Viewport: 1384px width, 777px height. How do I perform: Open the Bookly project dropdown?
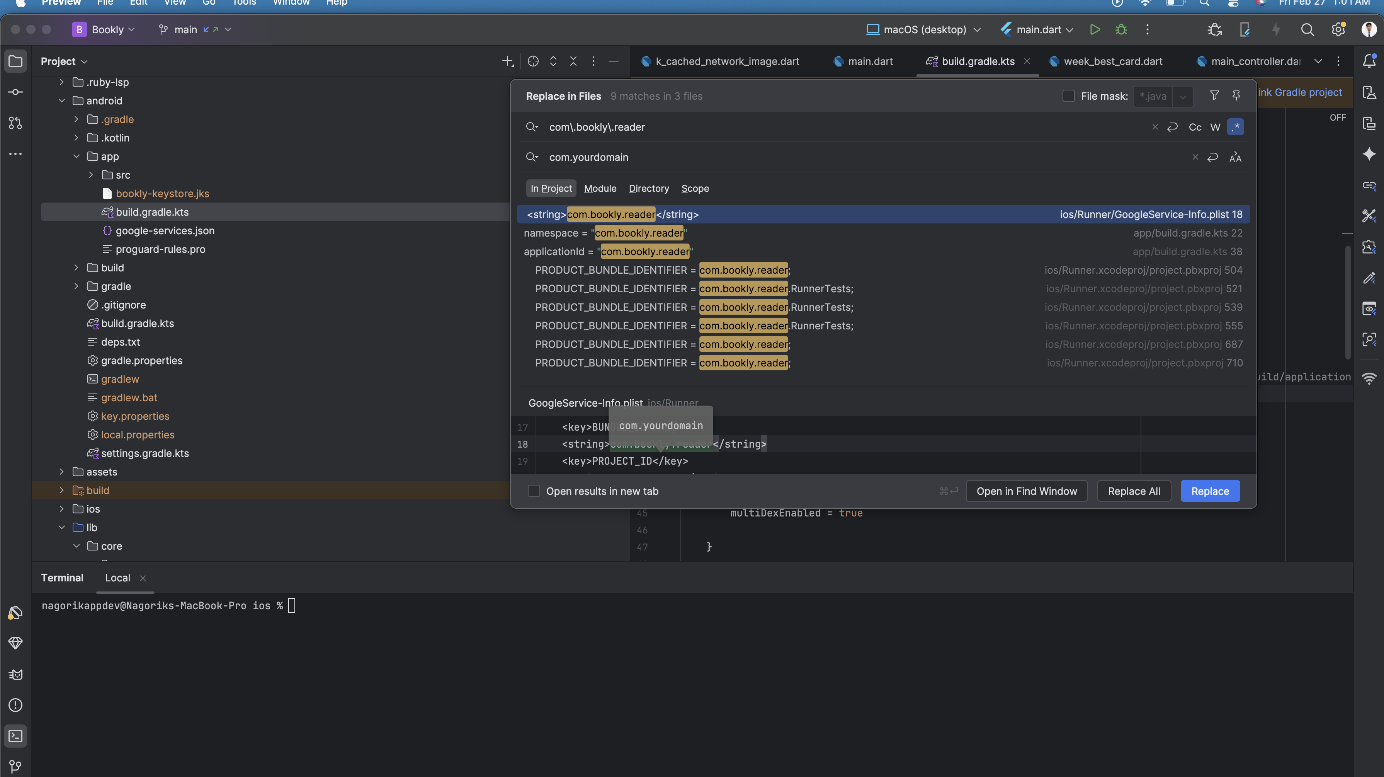pos(103,30)
